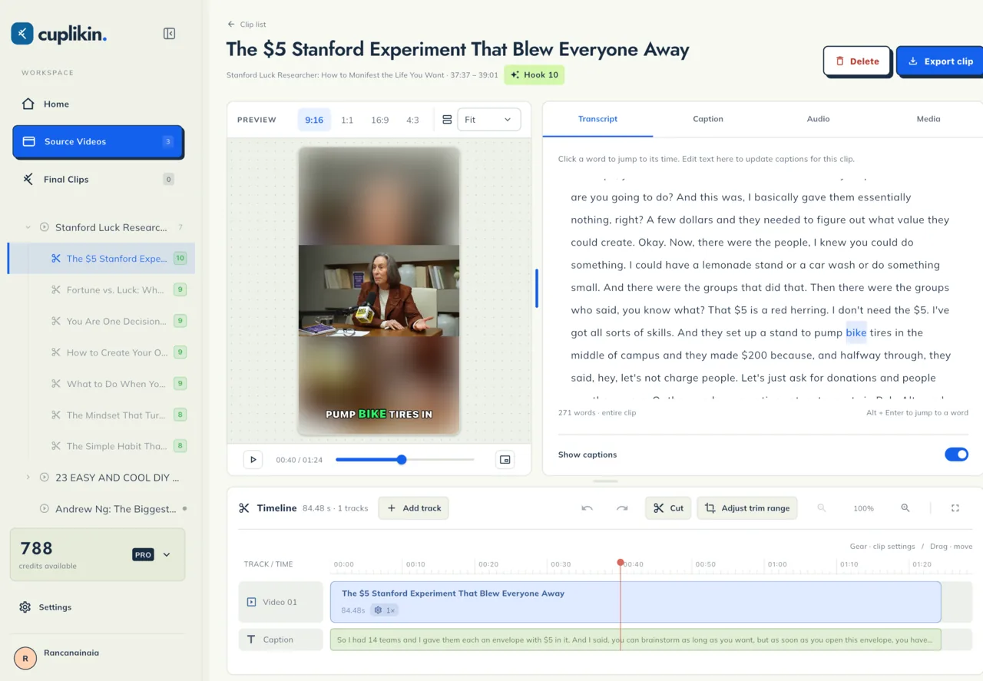Click the Rancanainaia user avatar
Image resolution: width=983 pixels, height=681 pixels.
click(25, 658)
